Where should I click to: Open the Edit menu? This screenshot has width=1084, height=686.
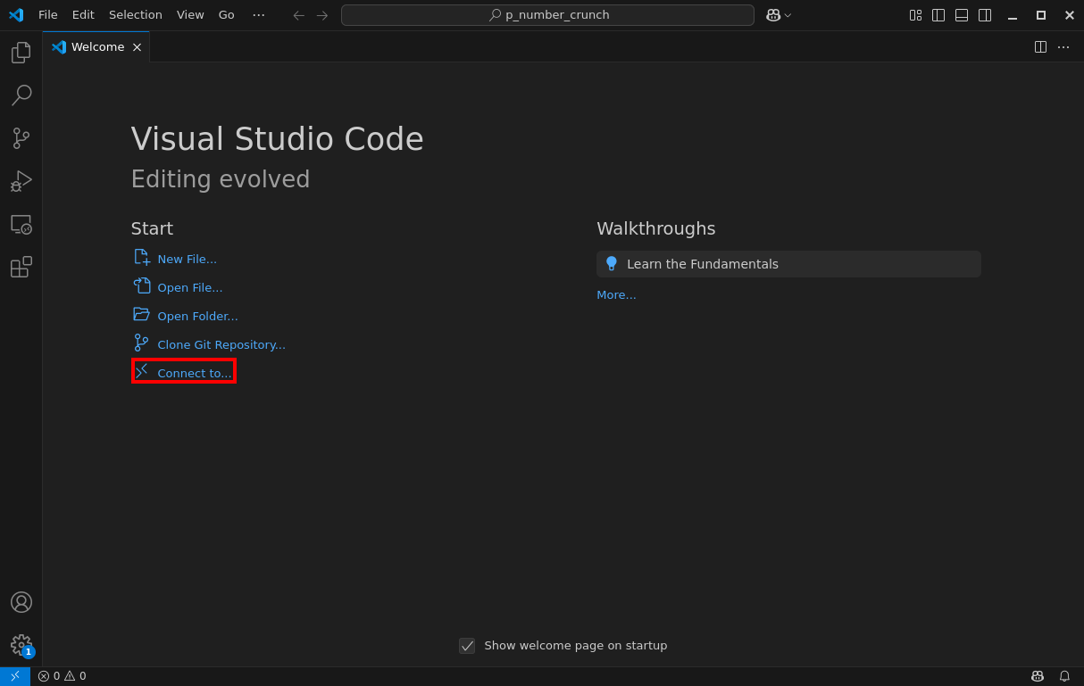coord(83,15)
